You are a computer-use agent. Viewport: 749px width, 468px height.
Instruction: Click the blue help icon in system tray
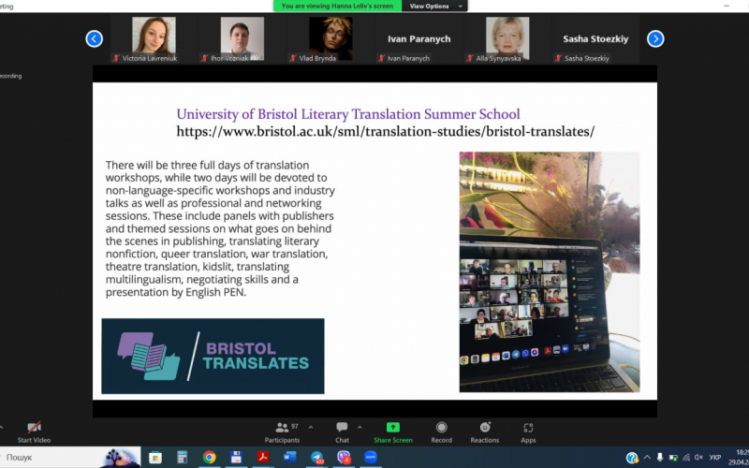click(632, 458)
